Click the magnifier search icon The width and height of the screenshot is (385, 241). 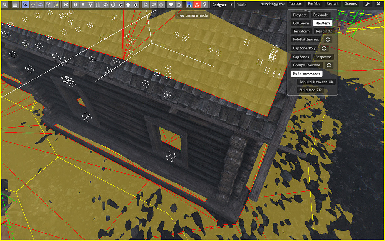tap(5, 5)
